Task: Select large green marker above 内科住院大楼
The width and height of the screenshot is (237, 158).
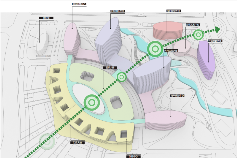Action: [x=155, y=49]
